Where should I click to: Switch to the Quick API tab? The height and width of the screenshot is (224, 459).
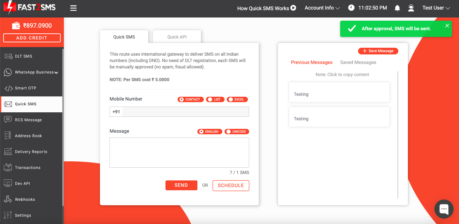click(177, 37)
